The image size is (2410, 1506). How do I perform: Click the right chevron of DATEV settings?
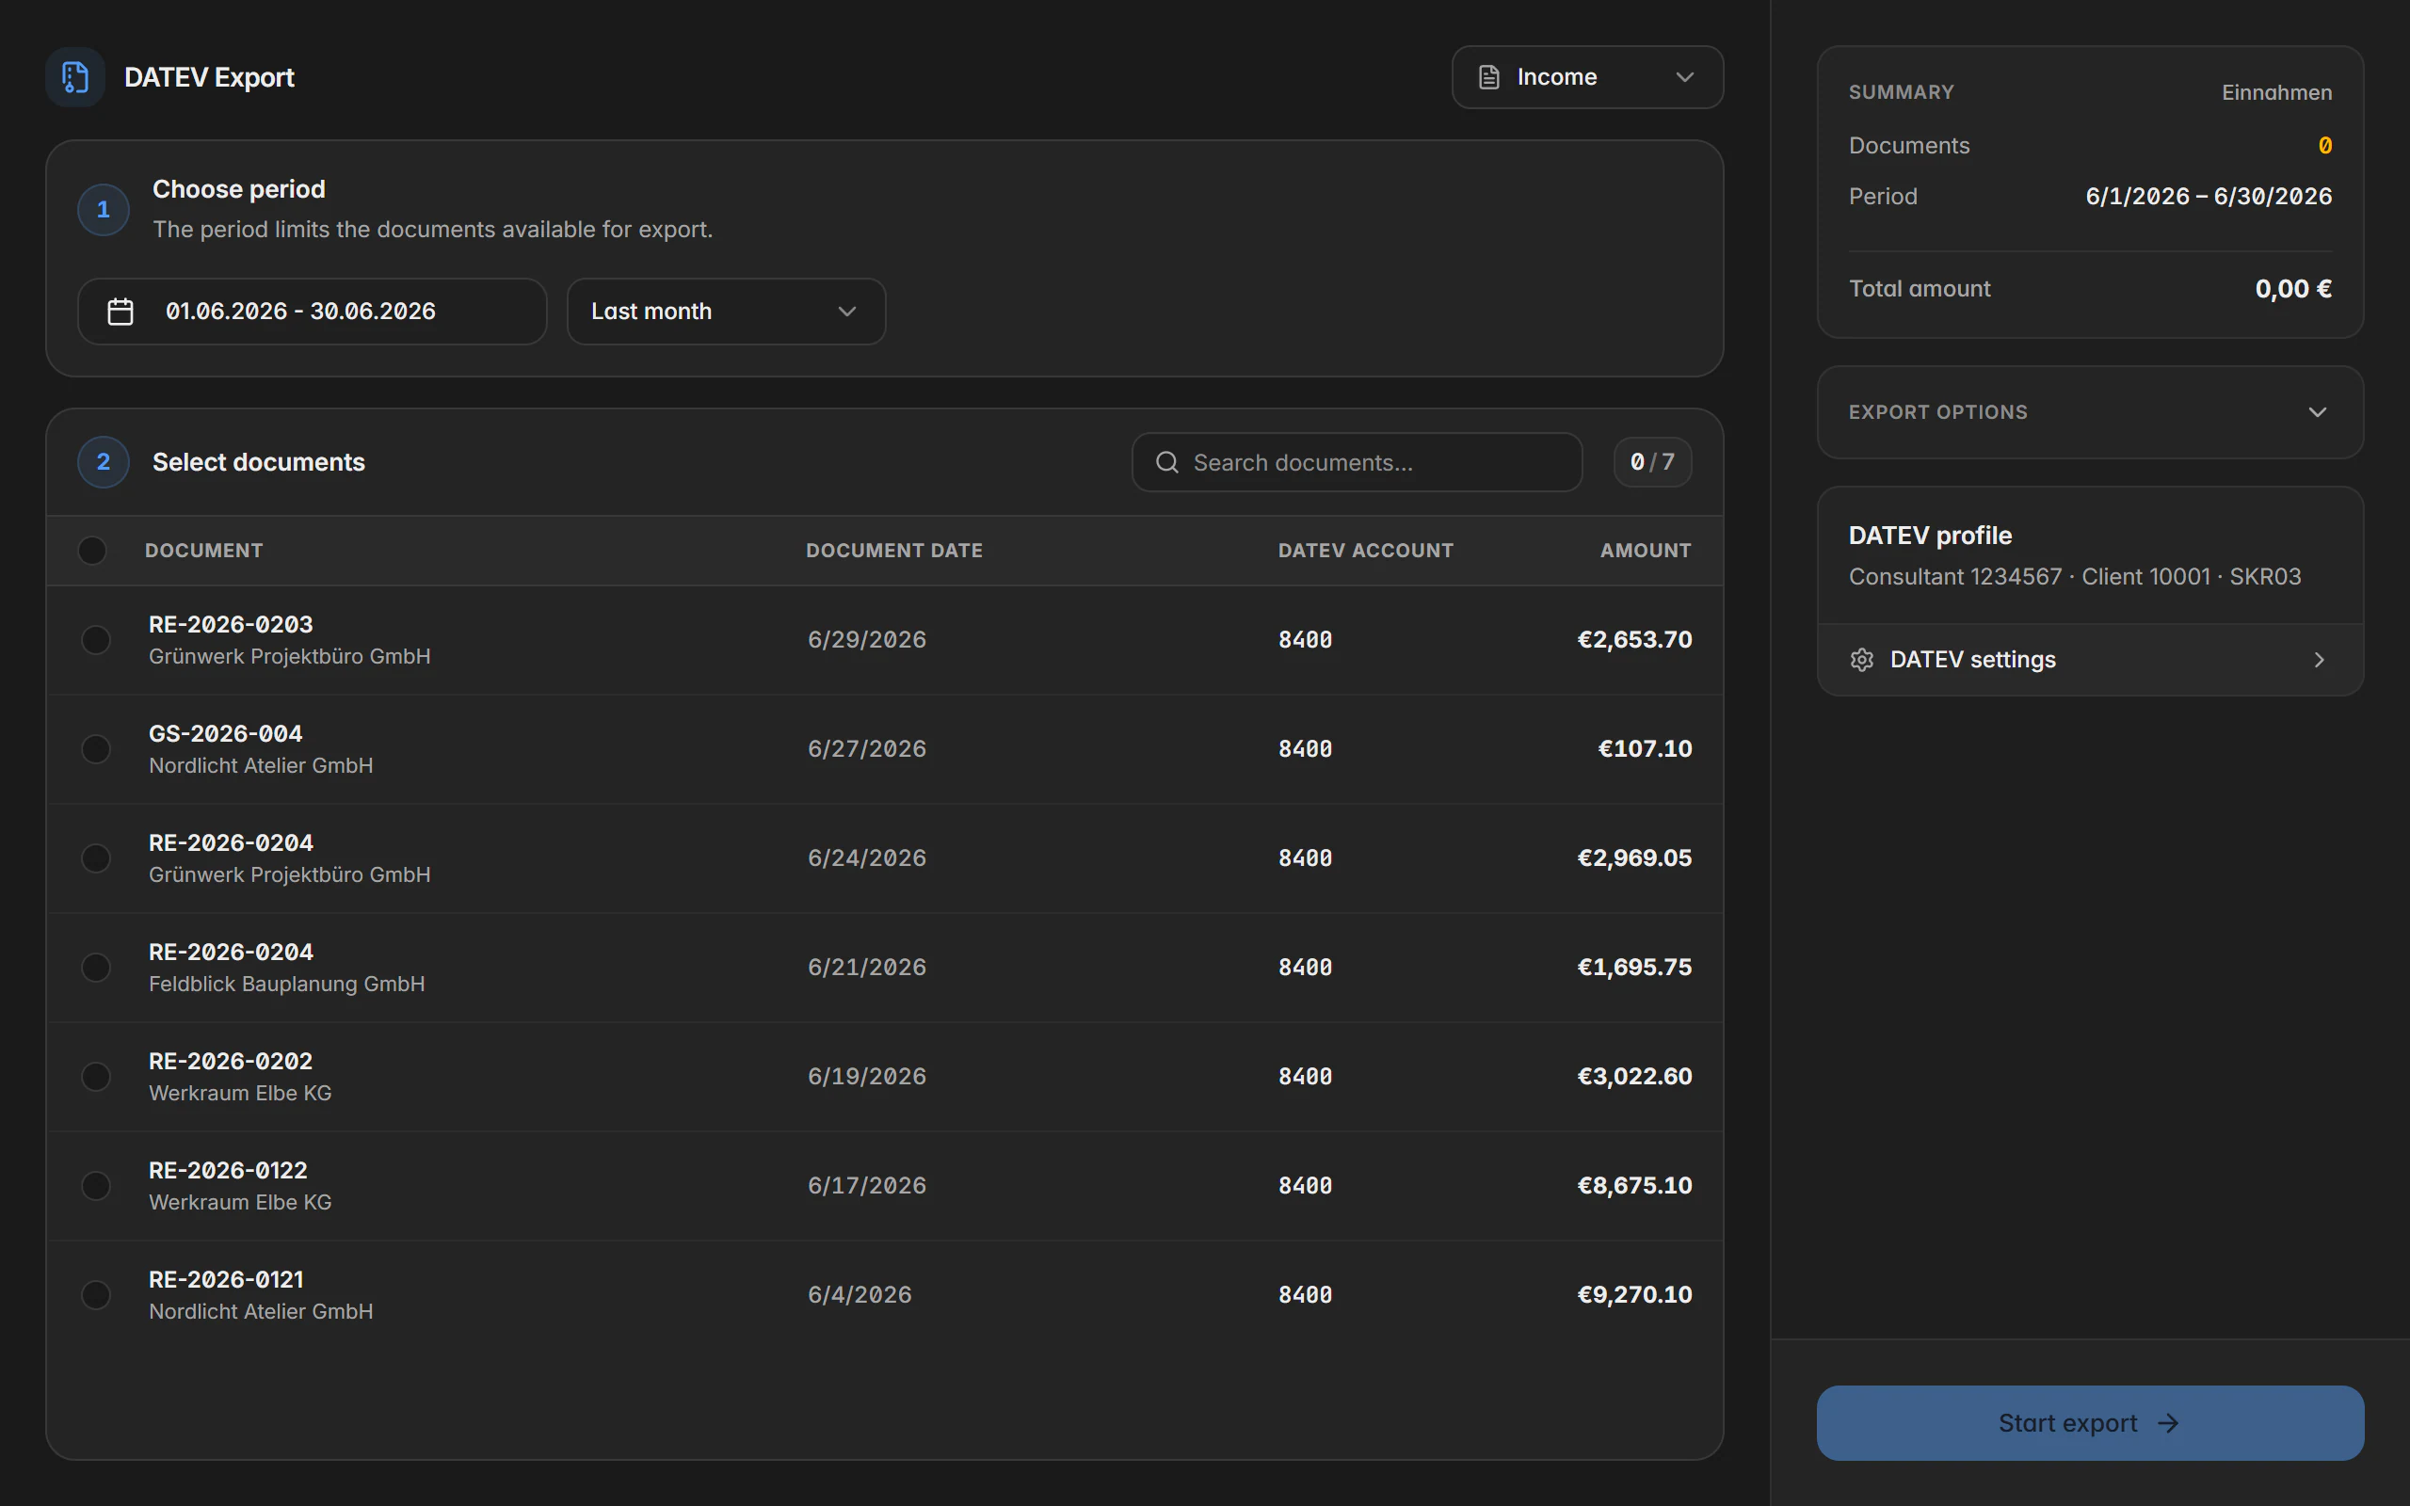[2320, 660]
